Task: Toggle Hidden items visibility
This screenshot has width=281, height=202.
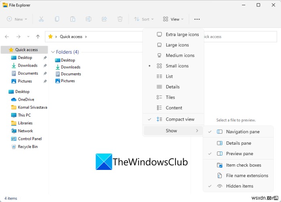Action: [238, 186]
